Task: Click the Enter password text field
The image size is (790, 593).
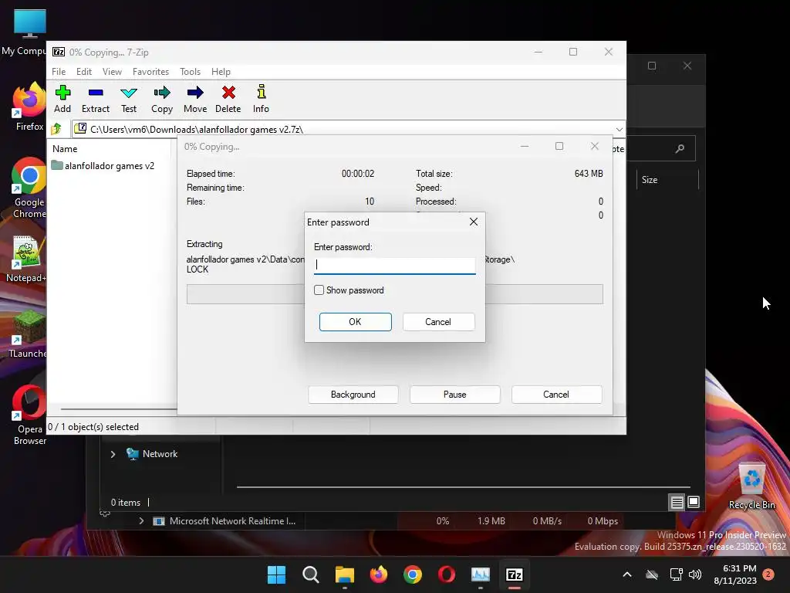Action: tap(394, 266)
